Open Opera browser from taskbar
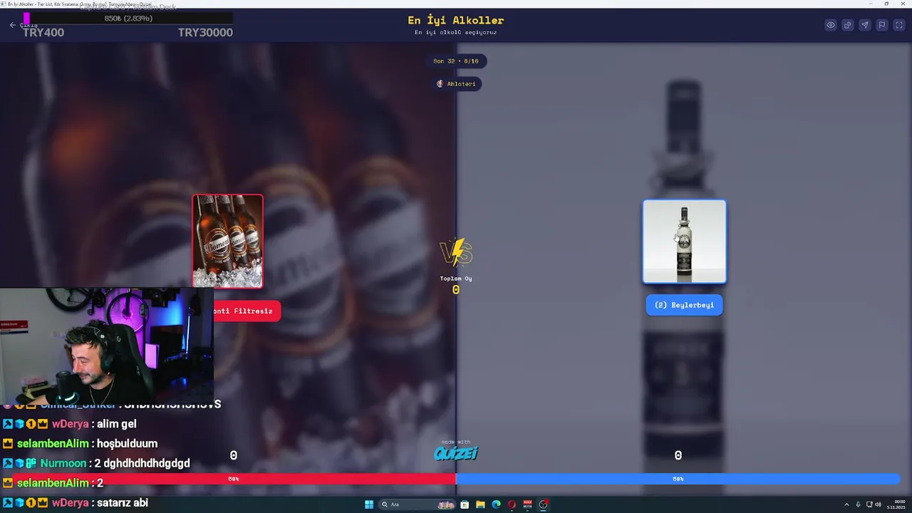 [x=512, y=504]
